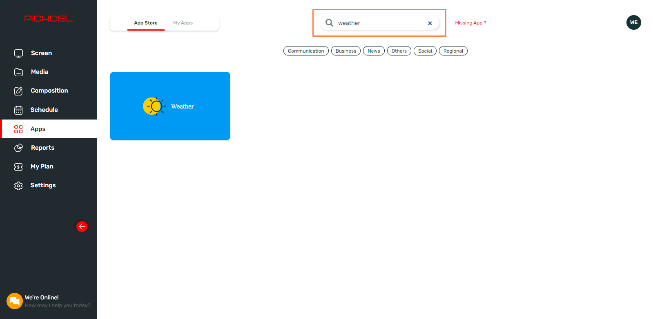The image size is (653, 319).
Task: Filter apps by Others category
Action: [x=399, y=51]
